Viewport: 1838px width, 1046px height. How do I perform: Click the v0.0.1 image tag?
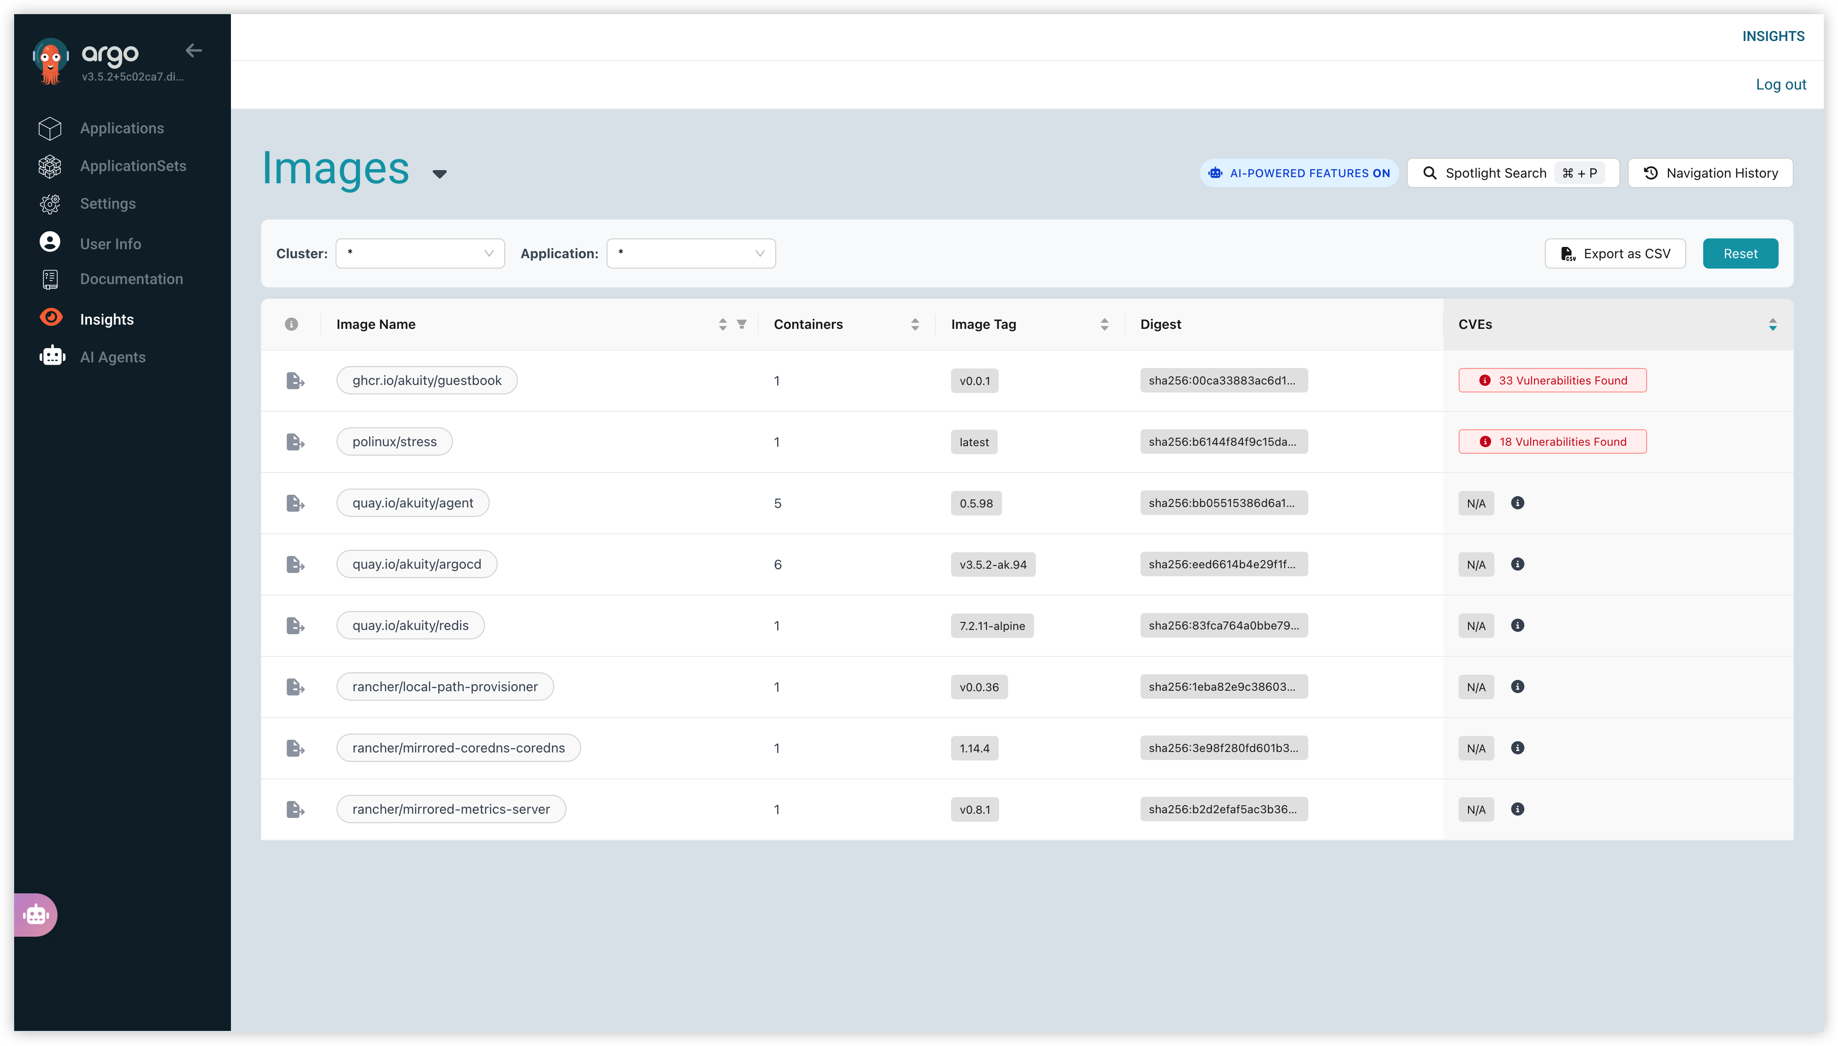pos(974,381)
